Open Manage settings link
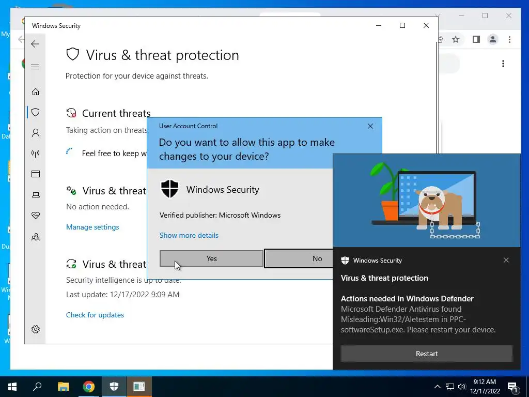This screenshot has height=397, width=529. pos(92,227)
